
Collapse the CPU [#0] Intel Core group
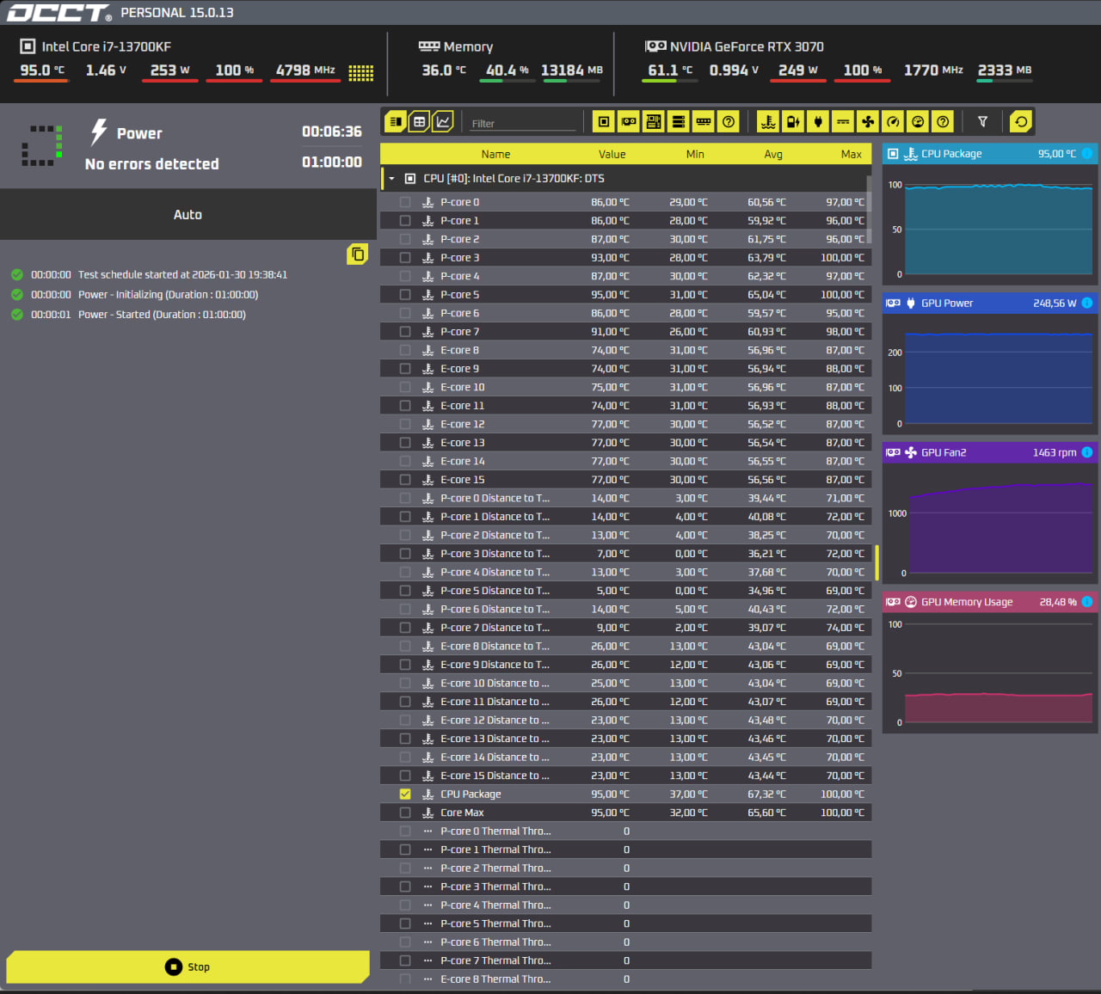pyautogui.click(x=392, y=179)
